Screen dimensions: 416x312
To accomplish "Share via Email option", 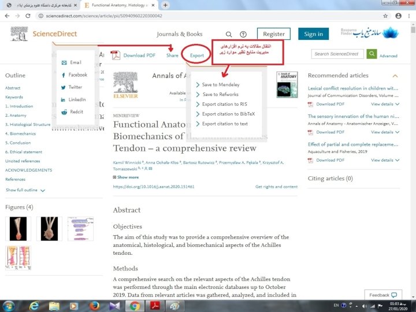I will pos(72,62).
